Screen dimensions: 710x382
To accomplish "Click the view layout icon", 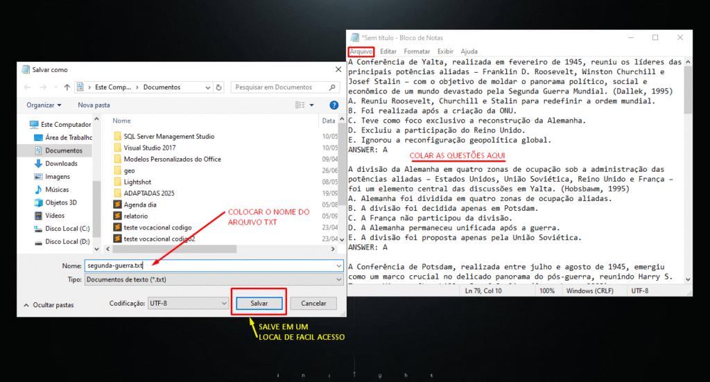I will (x=300, y=105).
